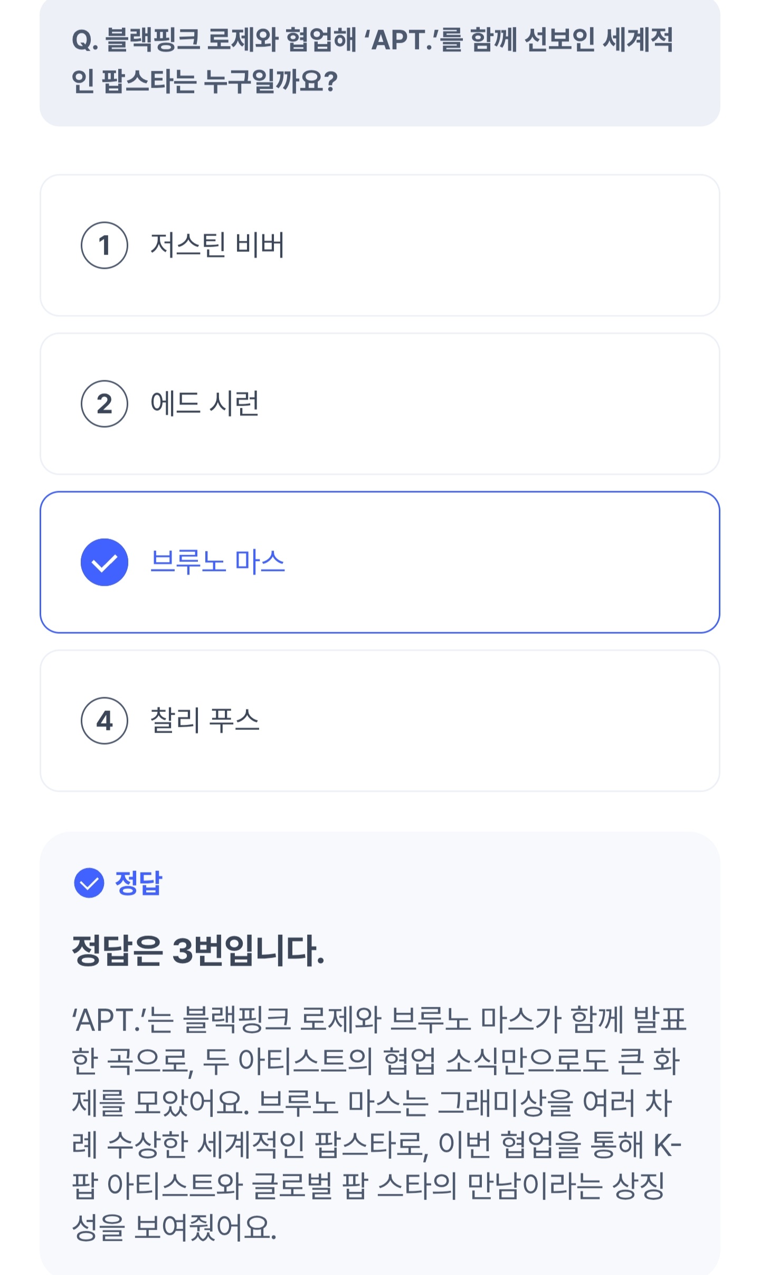The width and height of the screenshot is (760, 1275).
Task: Click 세계적인 팝스타로 in the explanation
Action: pyautogui.click(x=311, y=1145)
